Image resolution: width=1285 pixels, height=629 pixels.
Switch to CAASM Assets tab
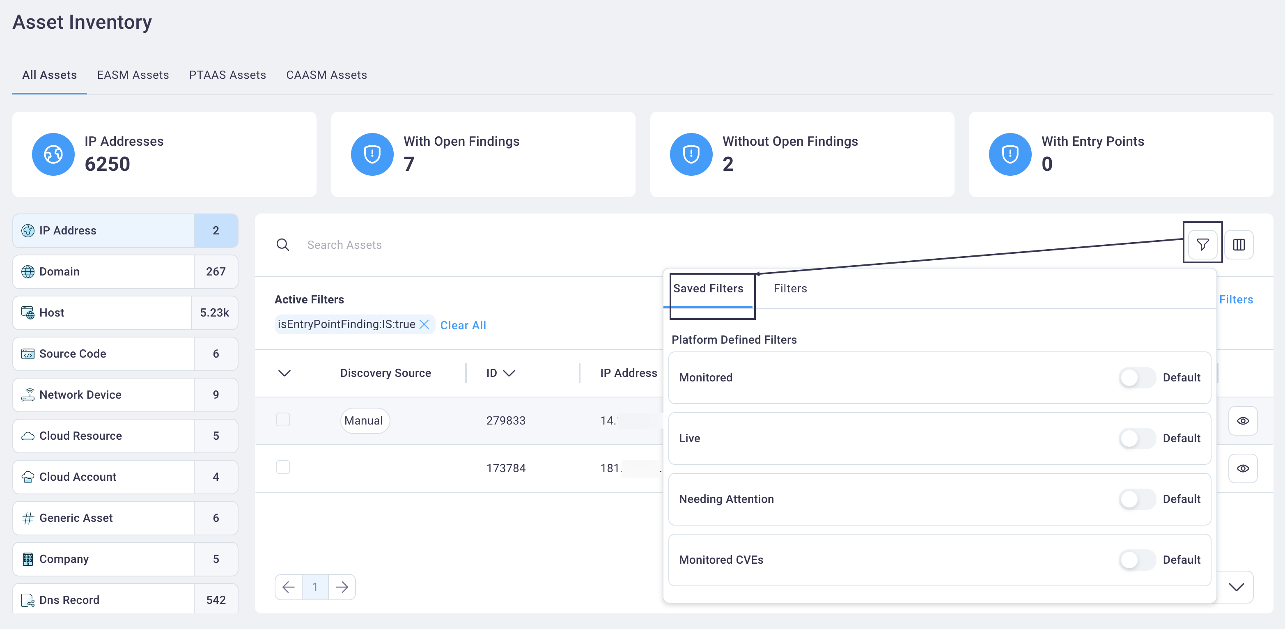point(326,75)
